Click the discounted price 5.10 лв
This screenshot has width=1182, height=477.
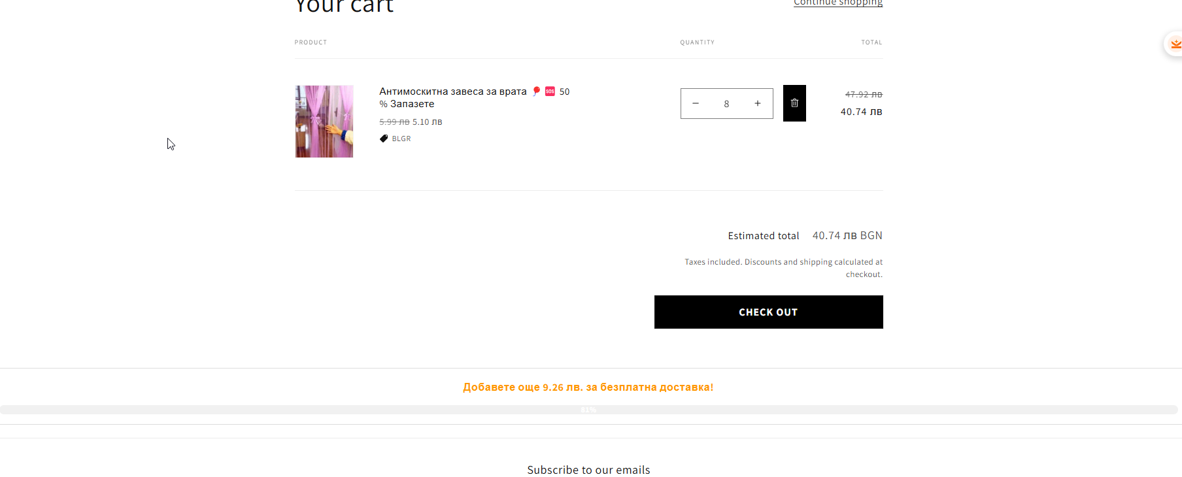[428, 122]
